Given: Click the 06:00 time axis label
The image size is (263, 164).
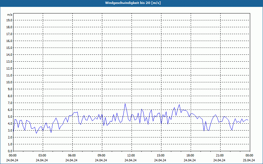Looking at the screenshot, I should coord(72,155).
